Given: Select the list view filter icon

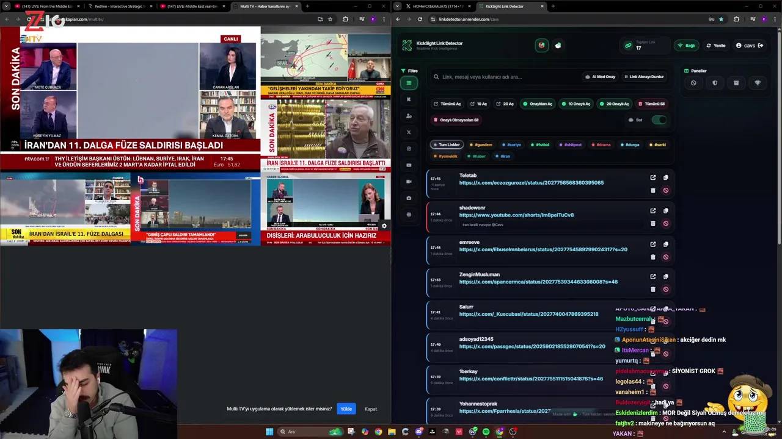Looking at the screenshot, I should pyautogui.click(x=409, y=83).
